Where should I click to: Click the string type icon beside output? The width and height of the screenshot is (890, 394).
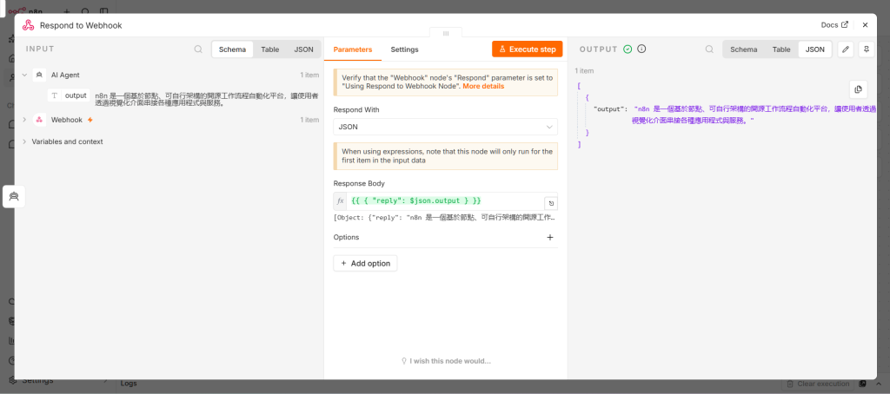point(55,95)
